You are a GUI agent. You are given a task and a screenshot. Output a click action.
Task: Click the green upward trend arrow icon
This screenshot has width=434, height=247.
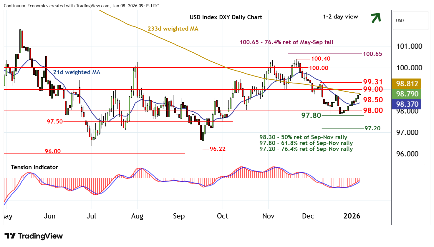click(376, 18)
